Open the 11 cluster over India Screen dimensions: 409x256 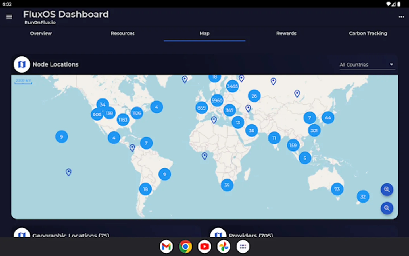(274, 138)
